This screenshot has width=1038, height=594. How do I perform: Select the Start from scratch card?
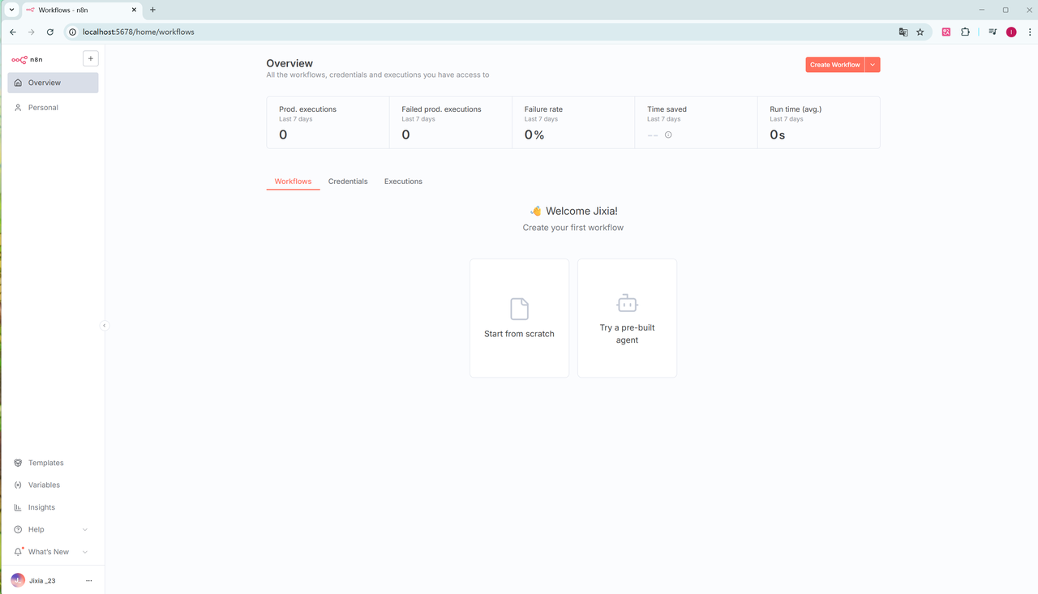click(519, 318)
